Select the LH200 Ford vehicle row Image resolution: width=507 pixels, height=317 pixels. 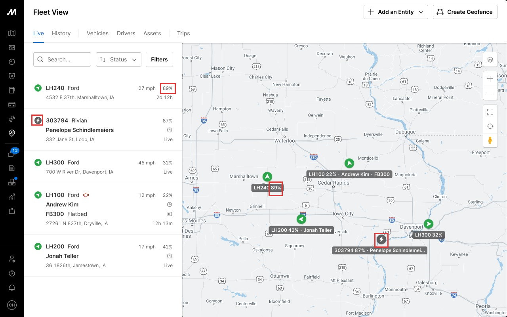(103, 256)
